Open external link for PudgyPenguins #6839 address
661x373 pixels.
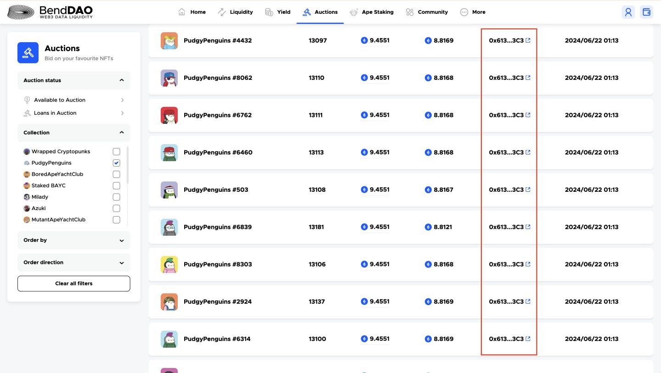tap(528, 227)
